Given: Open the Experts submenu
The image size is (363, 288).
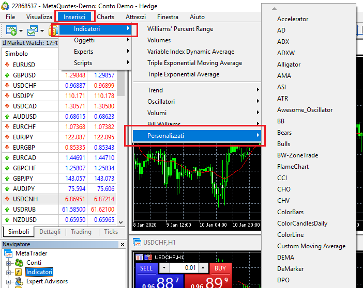Looking at the screenshot, I should tap(95, 52).
